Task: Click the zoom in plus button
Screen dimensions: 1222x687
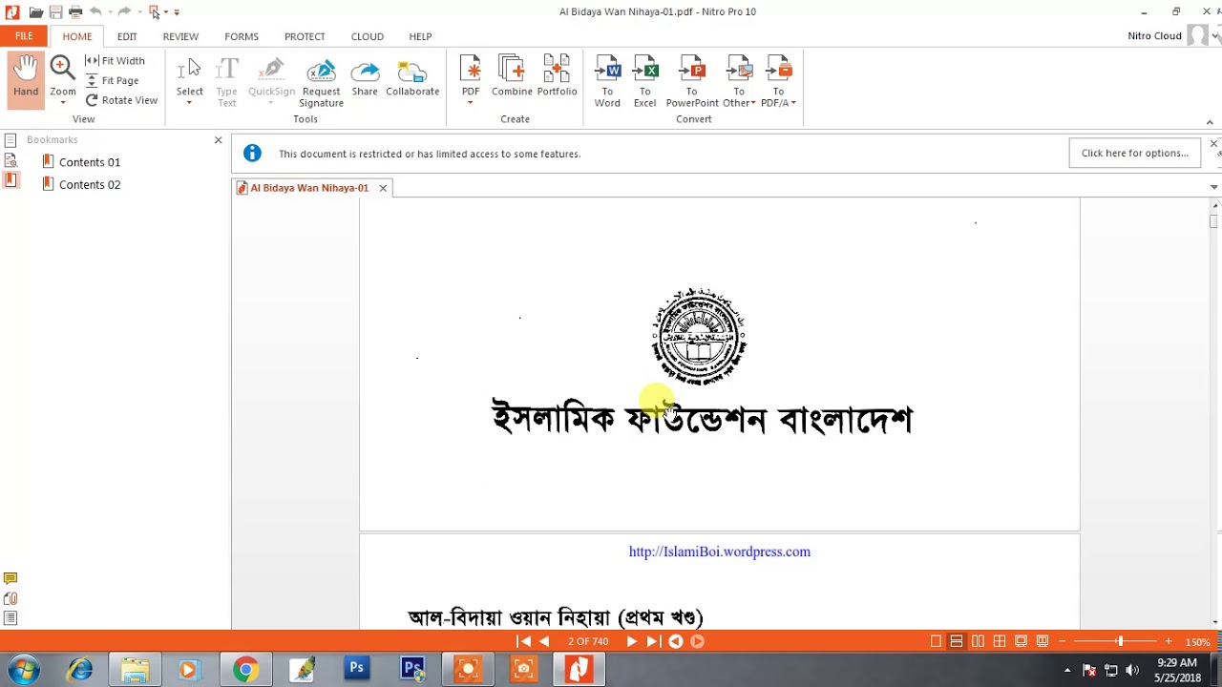Action: pos(1169,641)
